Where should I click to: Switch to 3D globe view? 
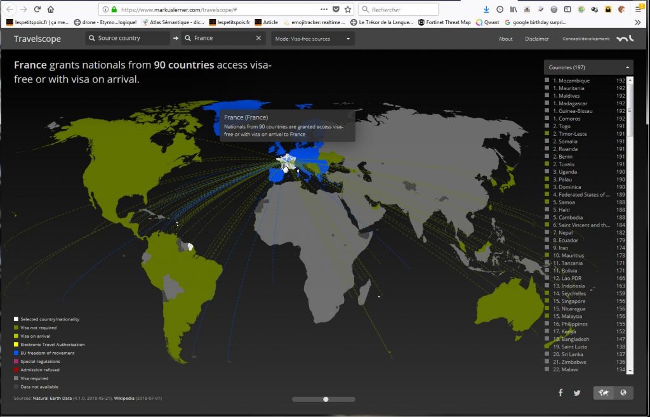point(623,393)
